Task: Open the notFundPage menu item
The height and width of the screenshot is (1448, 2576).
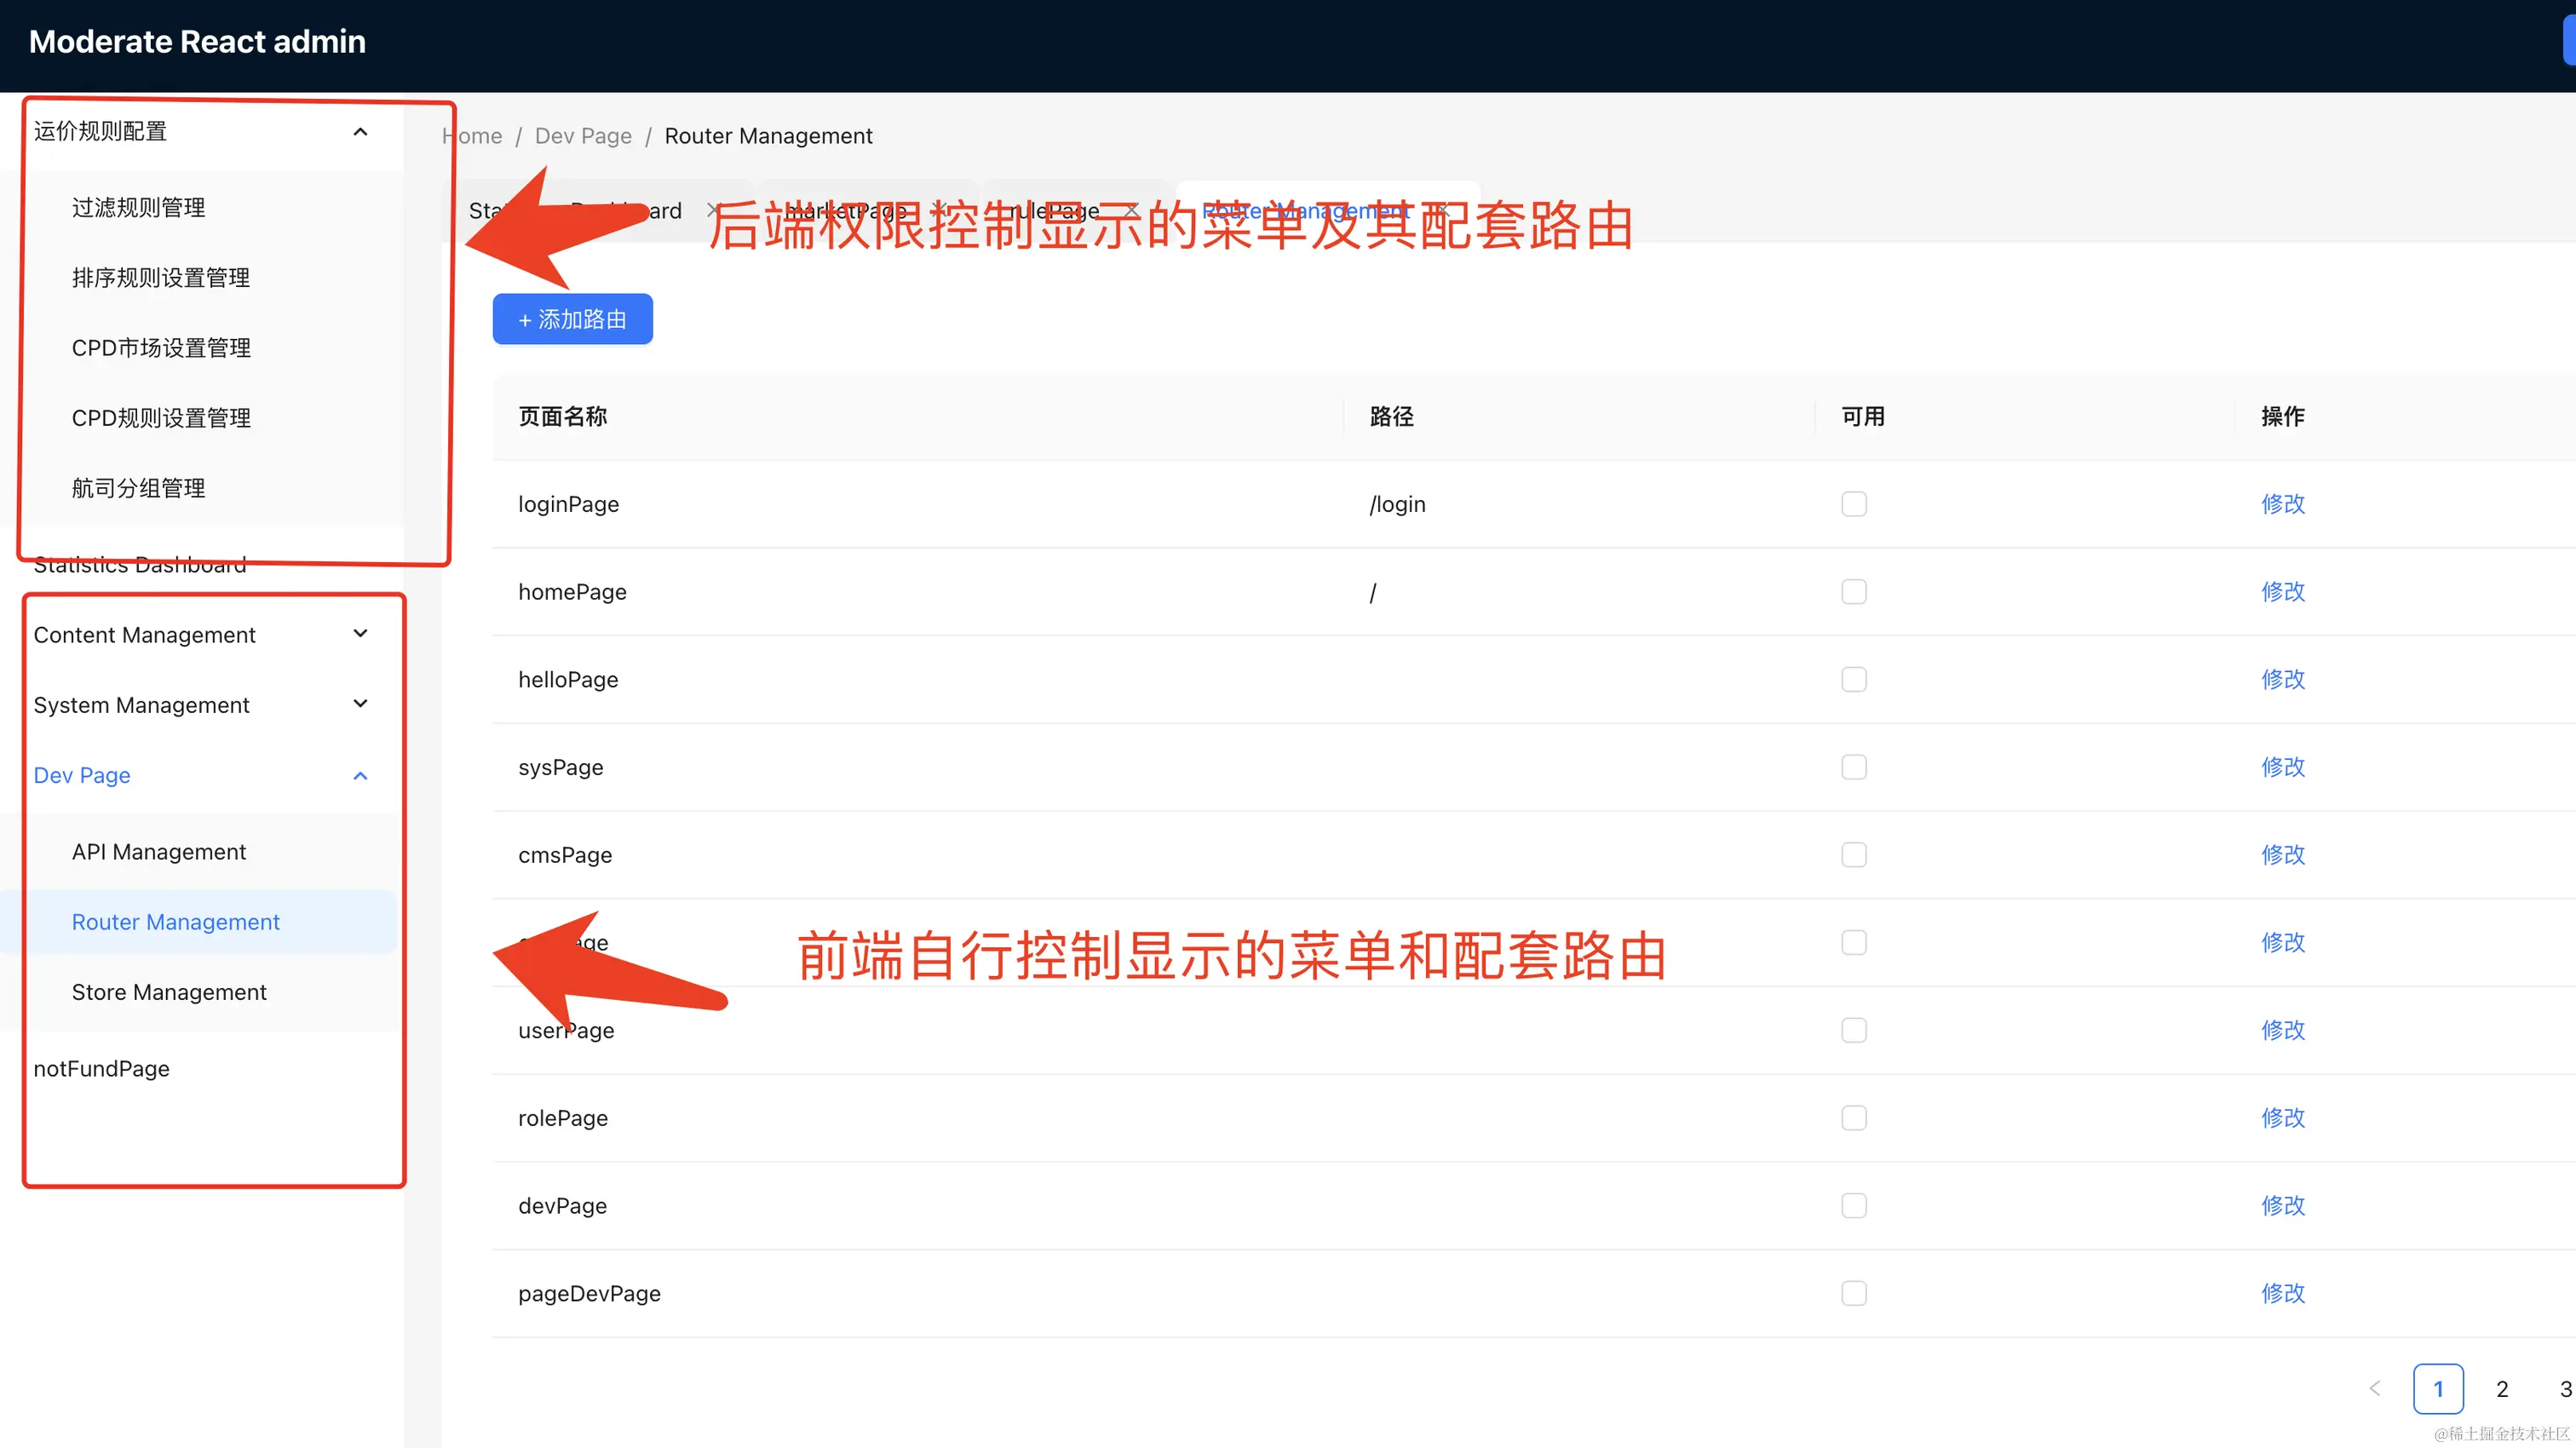Action: pyautogui.click(x=102, y=1068)
